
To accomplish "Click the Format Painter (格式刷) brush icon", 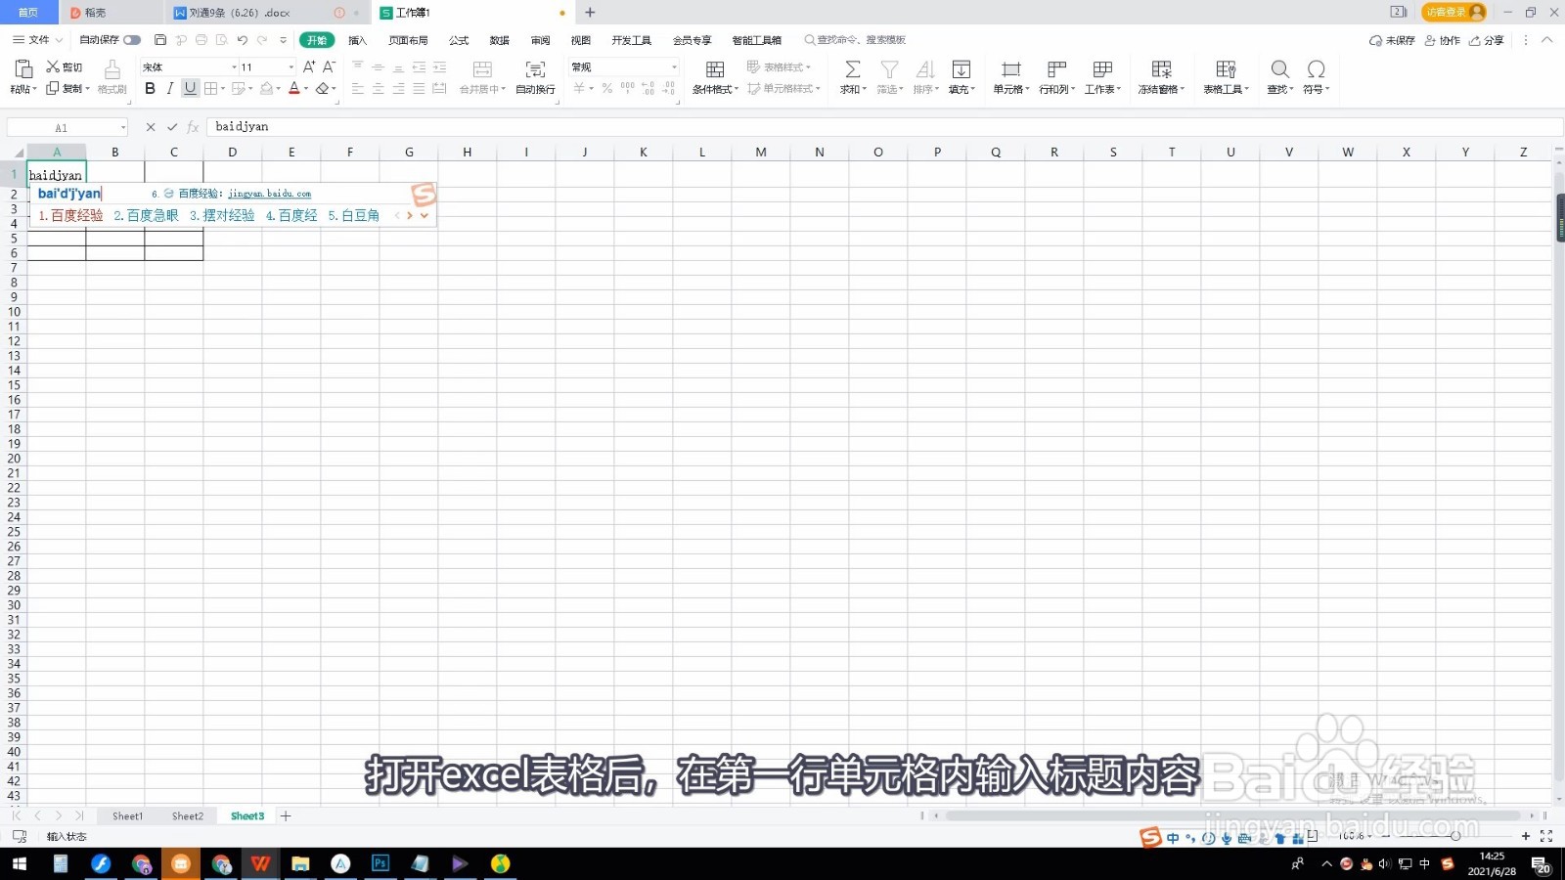I will (x=112, y=69).
